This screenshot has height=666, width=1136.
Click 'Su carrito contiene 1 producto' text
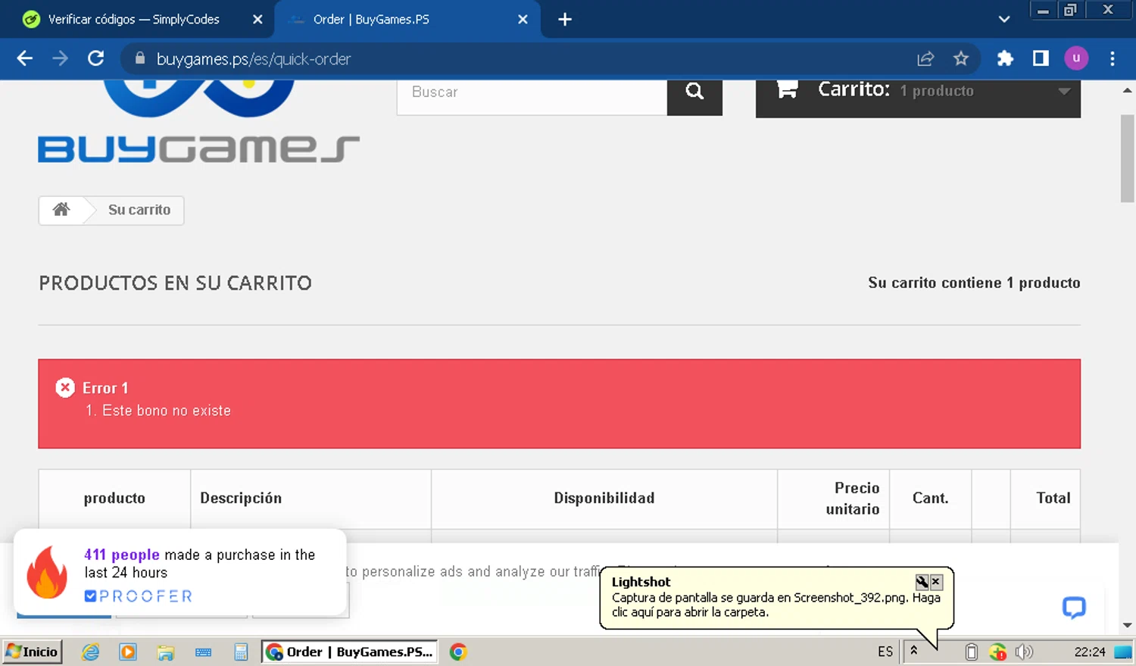point(974,283)
